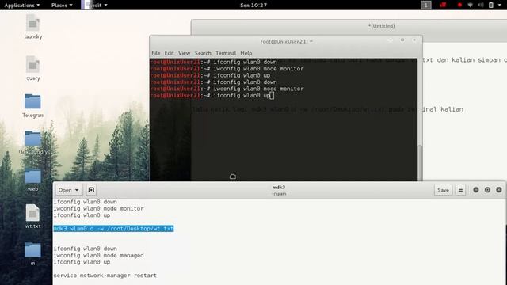Expand the Open dropdown in gedit
Image resolution: width=507 pixels, height=285 pixels.
tap(69, 190)
